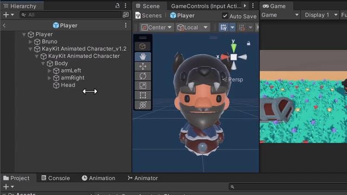This screenshot has height=195, width=347.
Task: Open the Hierarchy create dropdown arrow
Action: 12,15
